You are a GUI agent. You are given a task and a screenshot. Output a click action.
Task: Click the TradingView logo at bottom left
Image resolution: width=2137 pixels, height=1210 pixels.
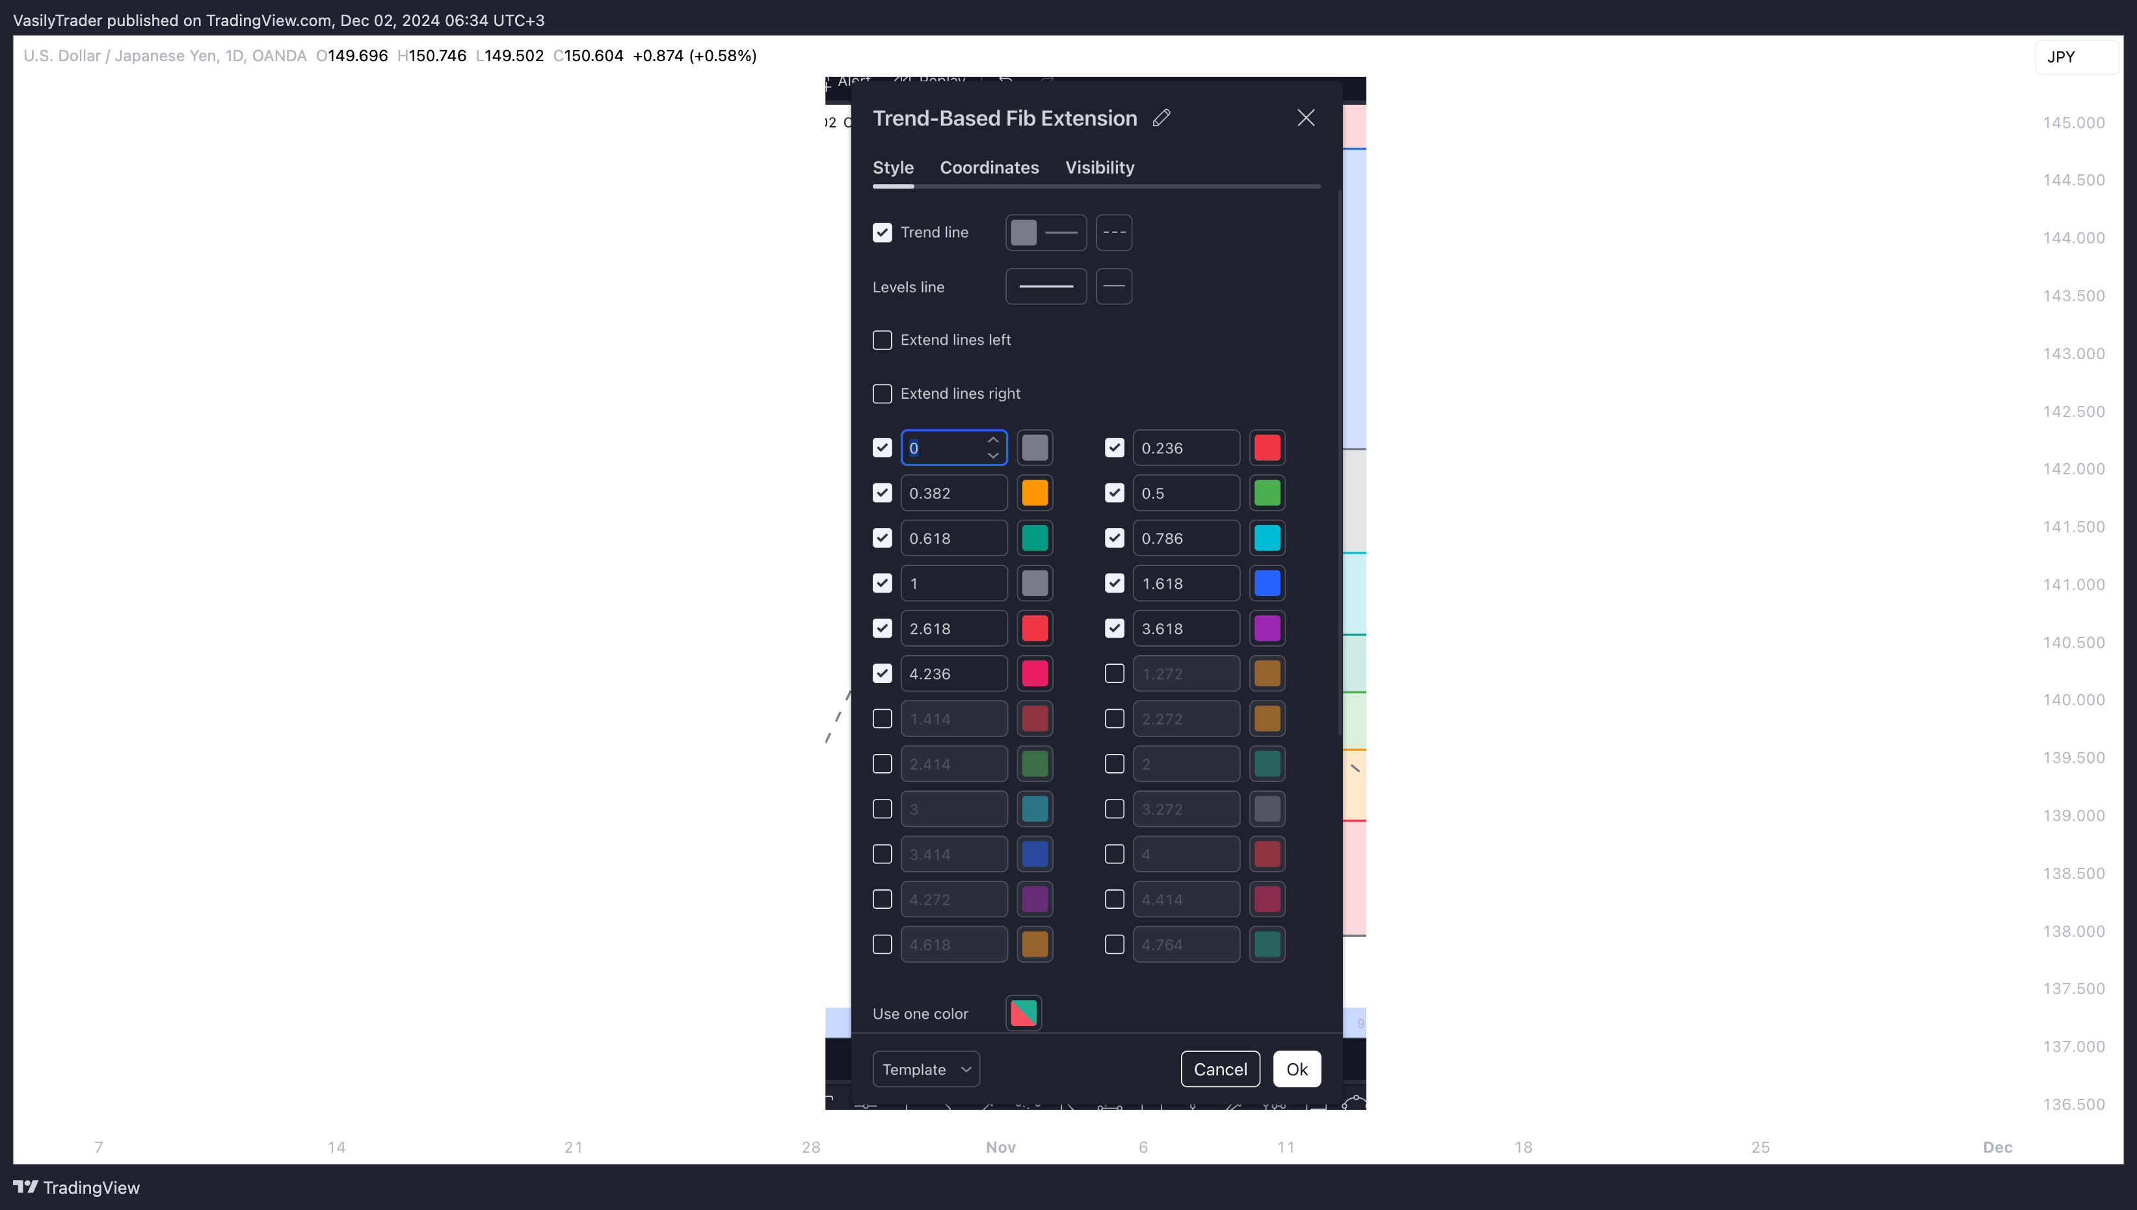(x=76, y=1188)
